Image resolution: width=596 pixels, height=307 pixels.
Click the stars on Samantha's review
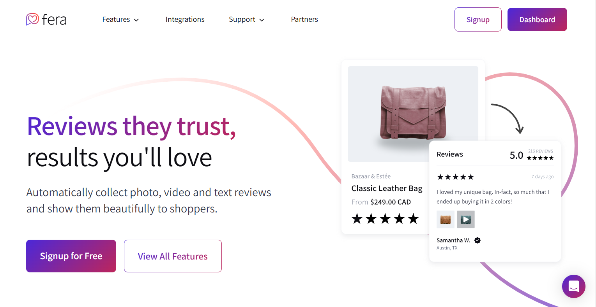pyautogui.click(x=455, y=177)
